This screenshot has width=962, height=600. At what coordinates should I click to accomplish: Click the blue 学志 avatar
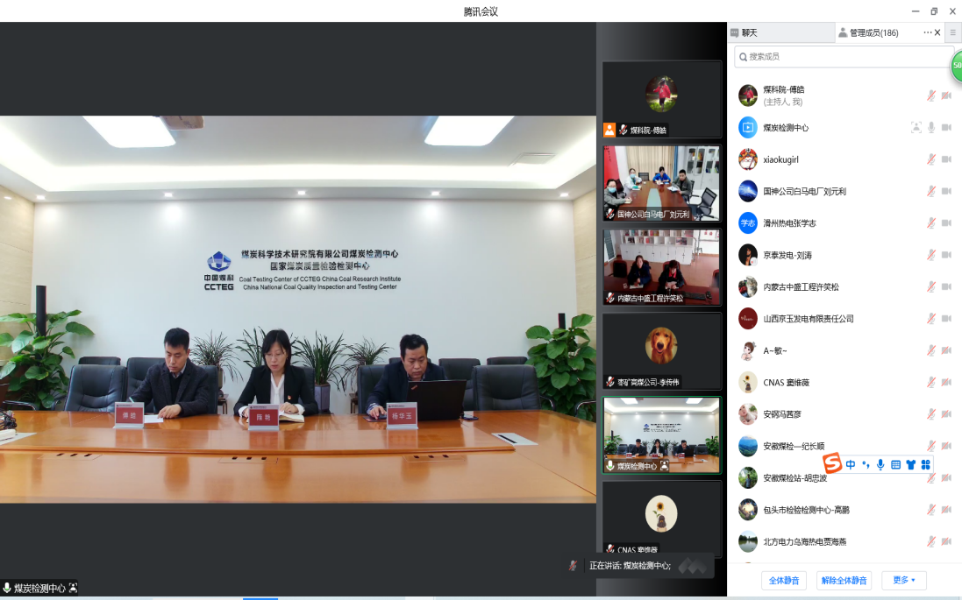pyautogui.click(x=748, y=223)
